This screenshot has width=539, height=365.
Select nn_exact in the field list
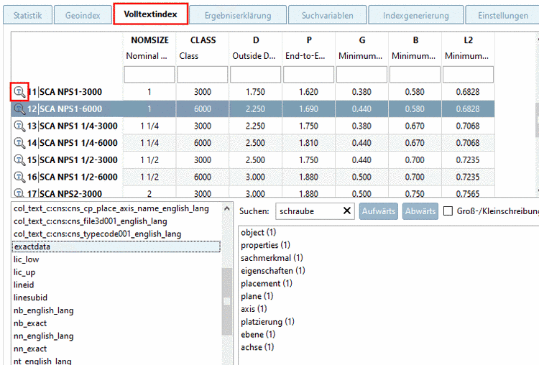[30, 348]
